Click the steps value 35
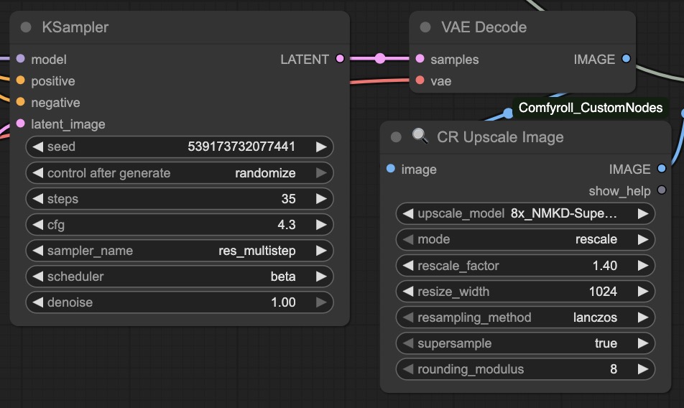This screenshot has height=408, width=684. (288, 199)
